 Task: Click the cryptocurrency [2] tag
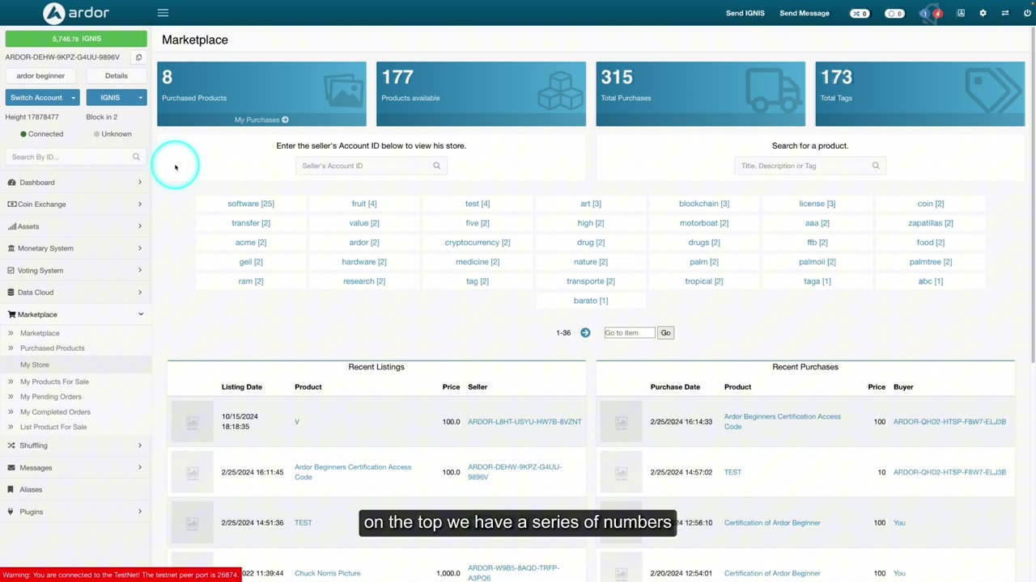click(x=478, y=242)
